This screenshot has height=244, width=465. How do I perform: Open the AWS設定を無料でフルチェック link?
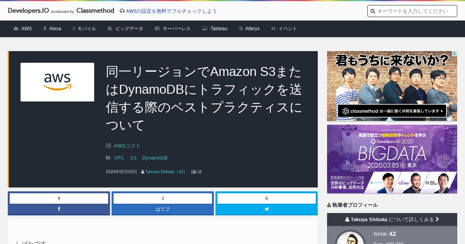click(x=171, y=11)
